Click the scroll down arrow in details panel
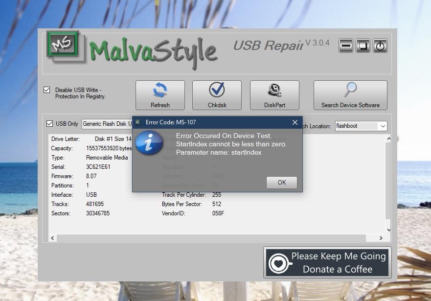 click(x=388, y=230)
